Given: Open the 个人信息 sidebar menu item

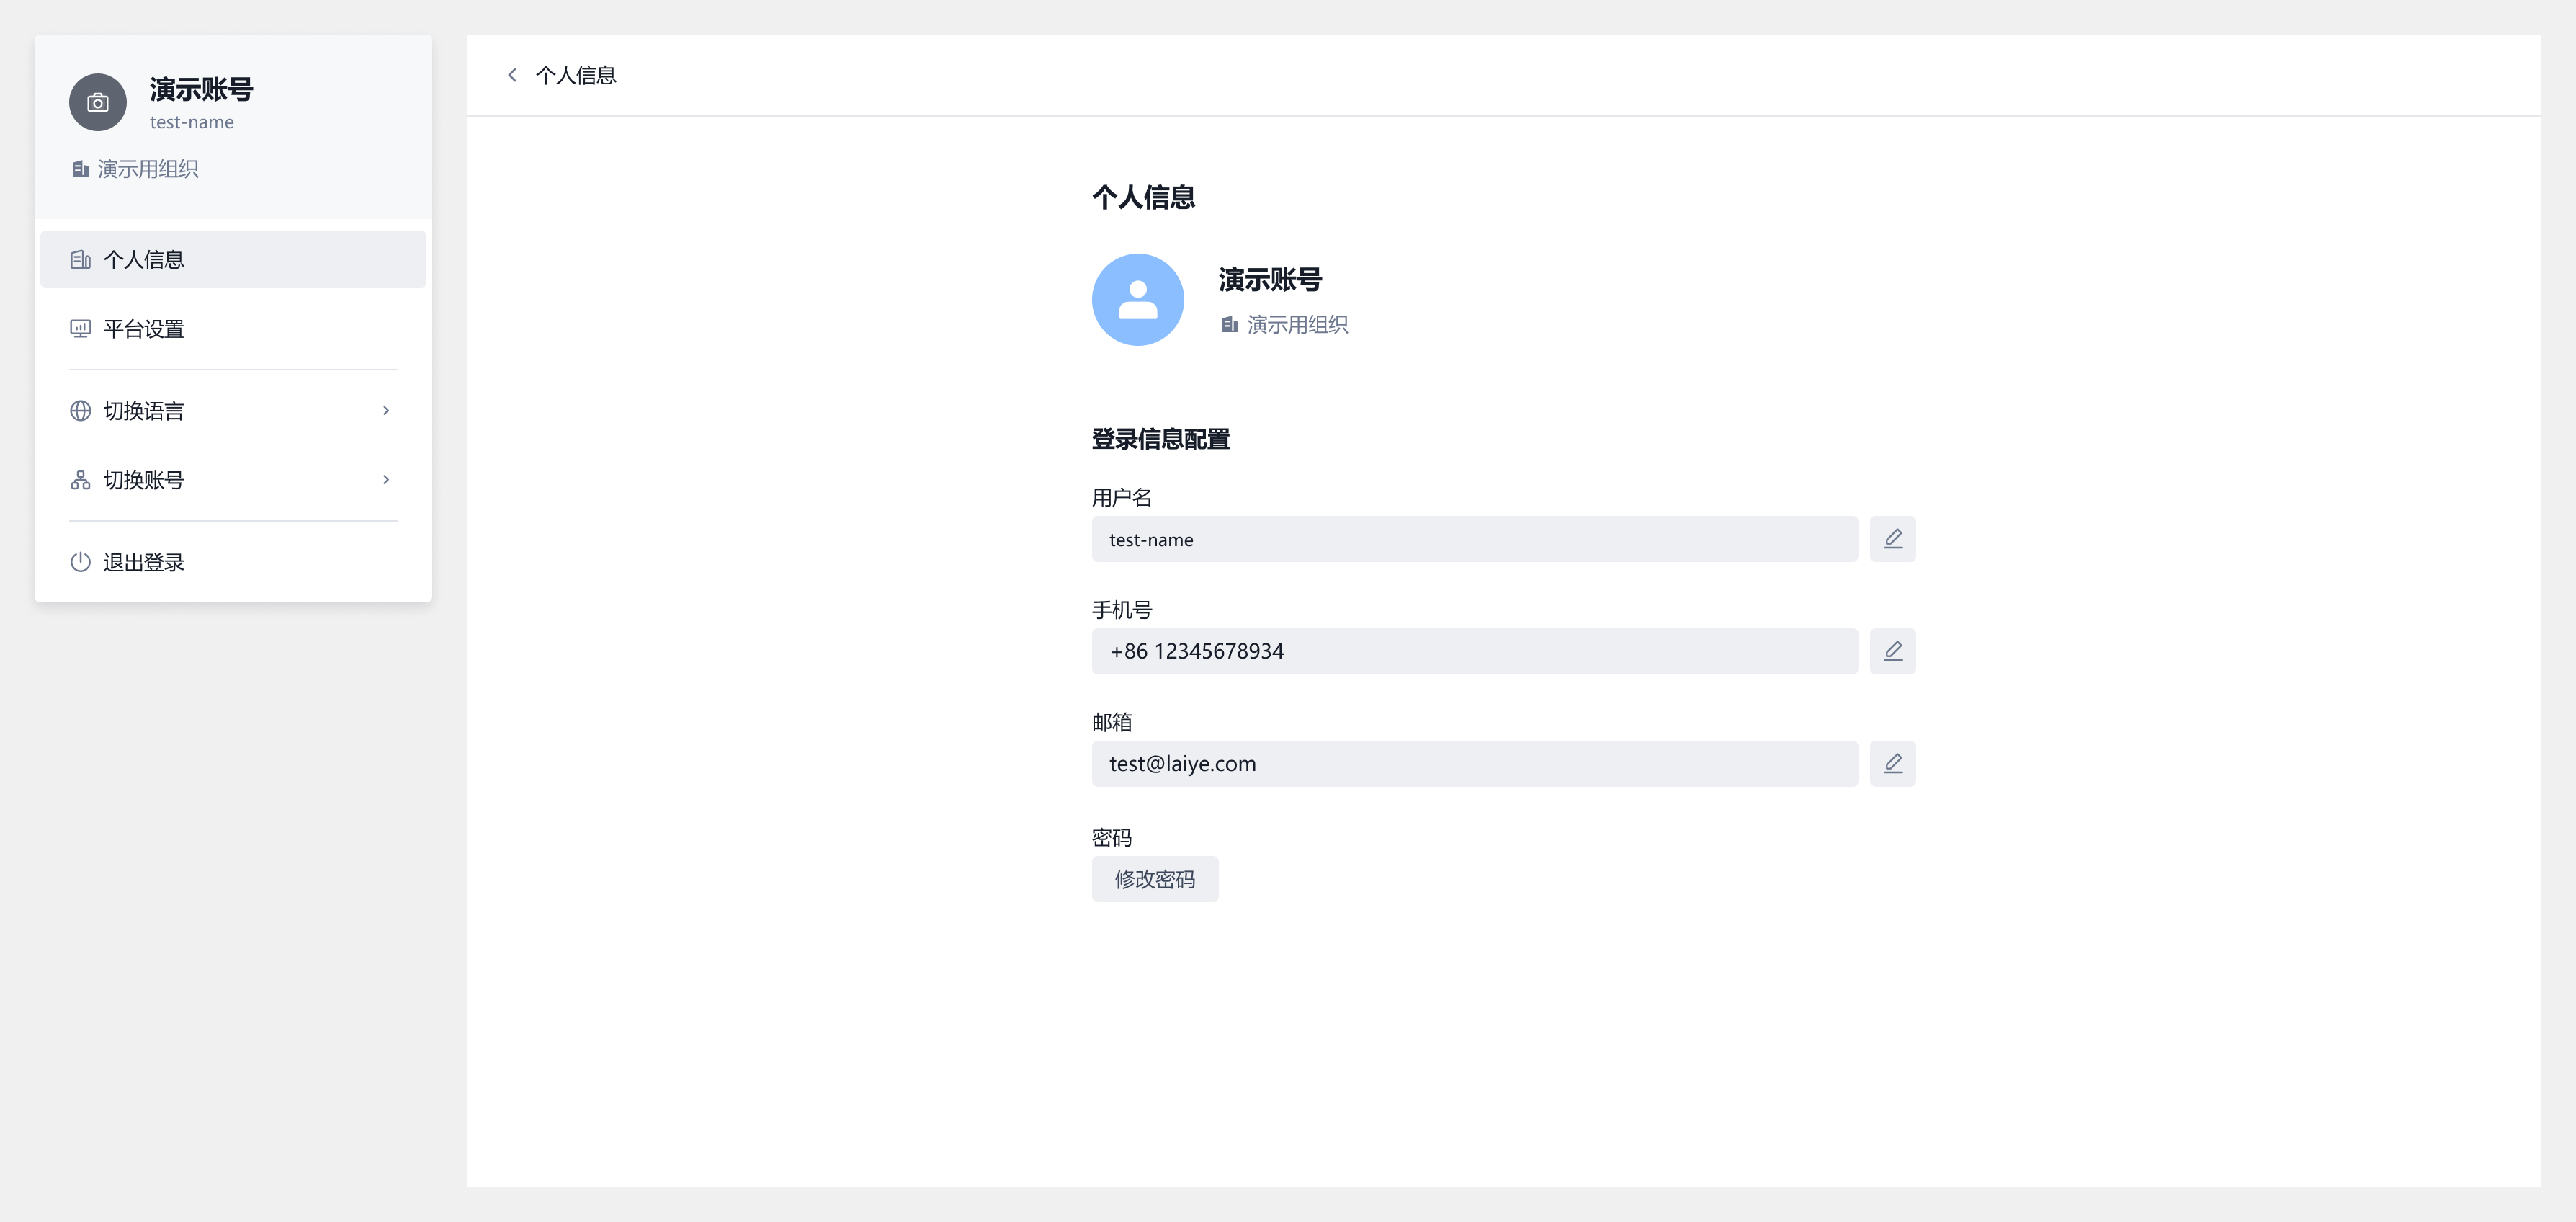Looking at the screenshot, I should [233, 260].
